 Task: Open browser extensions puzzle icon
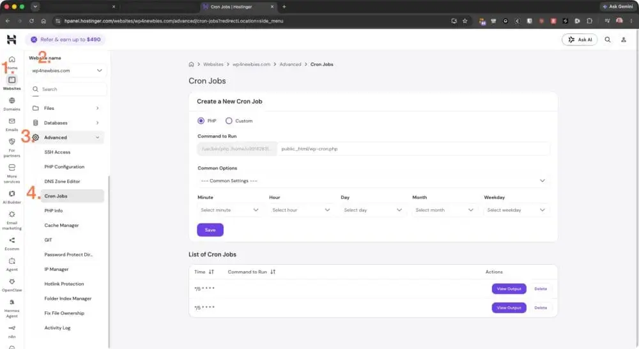coord(590,21)
